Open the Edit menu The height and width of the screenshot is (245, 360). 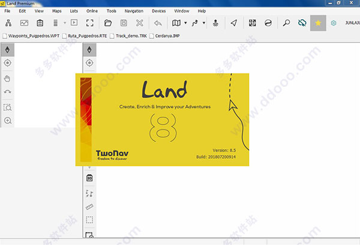point(22,11)
